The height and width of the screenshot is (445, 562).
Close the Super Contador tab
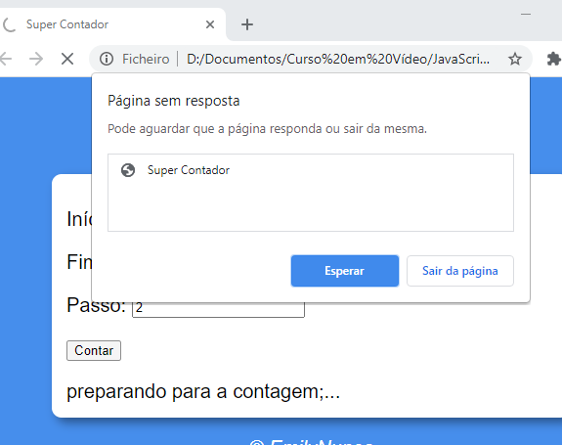click(x=210, y=24)
